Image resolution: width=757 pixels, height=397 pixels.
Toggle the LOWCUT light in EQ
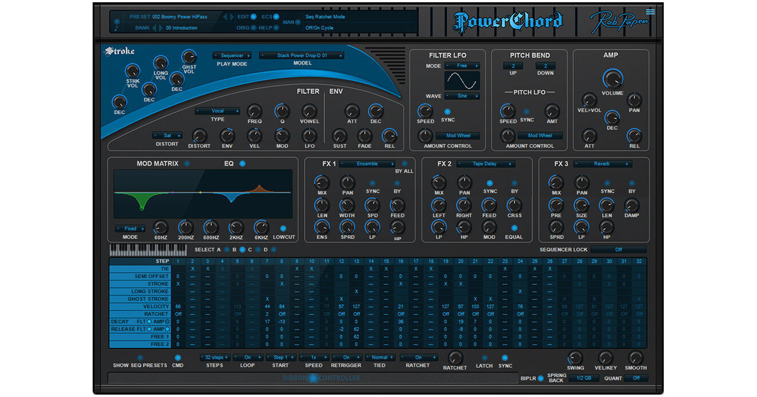tap(283, 228)
